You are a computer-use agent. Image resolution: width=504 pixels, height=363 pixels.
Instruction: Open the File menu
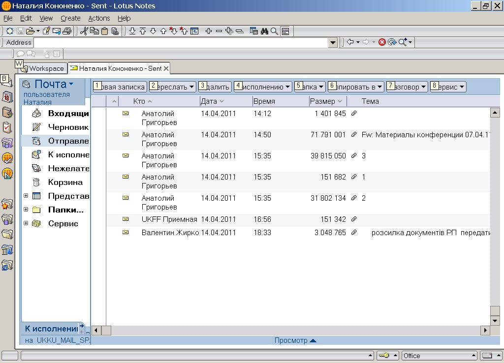point(8,18)
